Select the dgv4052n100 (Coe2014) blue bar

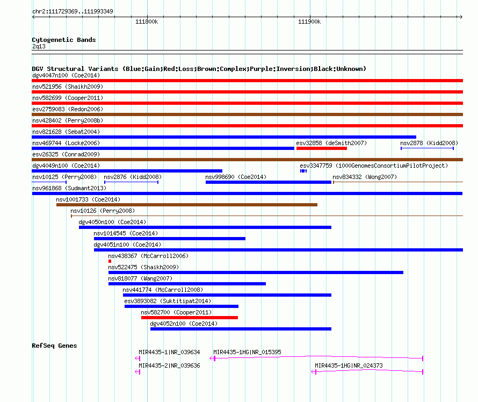[241, 329]
